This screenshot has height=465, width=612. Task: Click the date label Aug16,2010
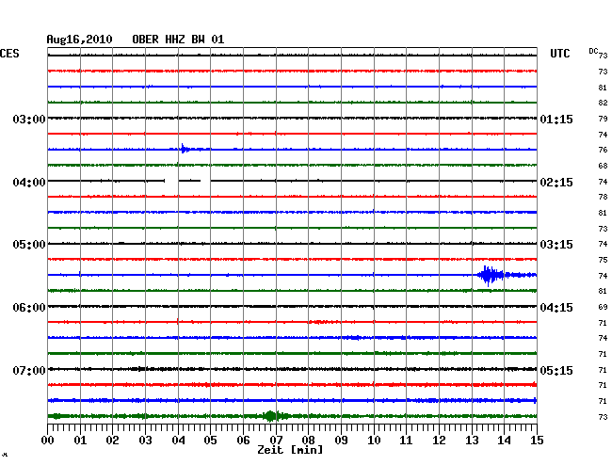point(80,40)
